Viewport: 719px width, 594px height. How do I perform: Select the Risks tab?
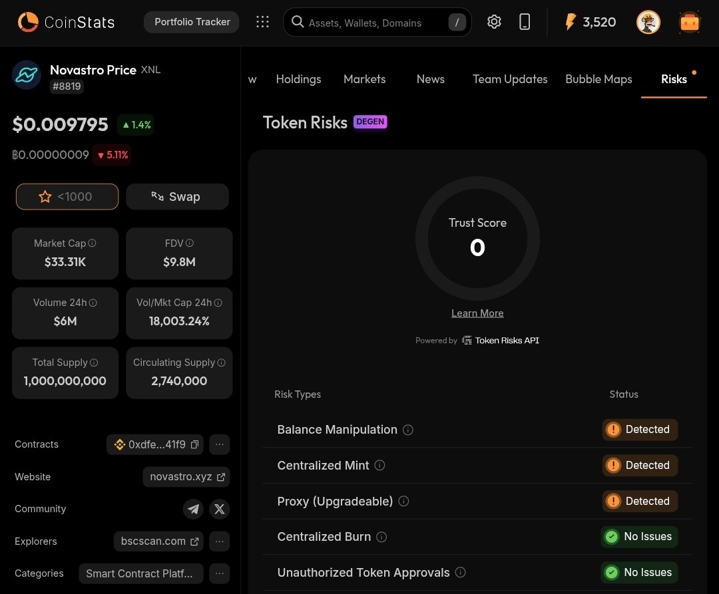coord(674,79)
